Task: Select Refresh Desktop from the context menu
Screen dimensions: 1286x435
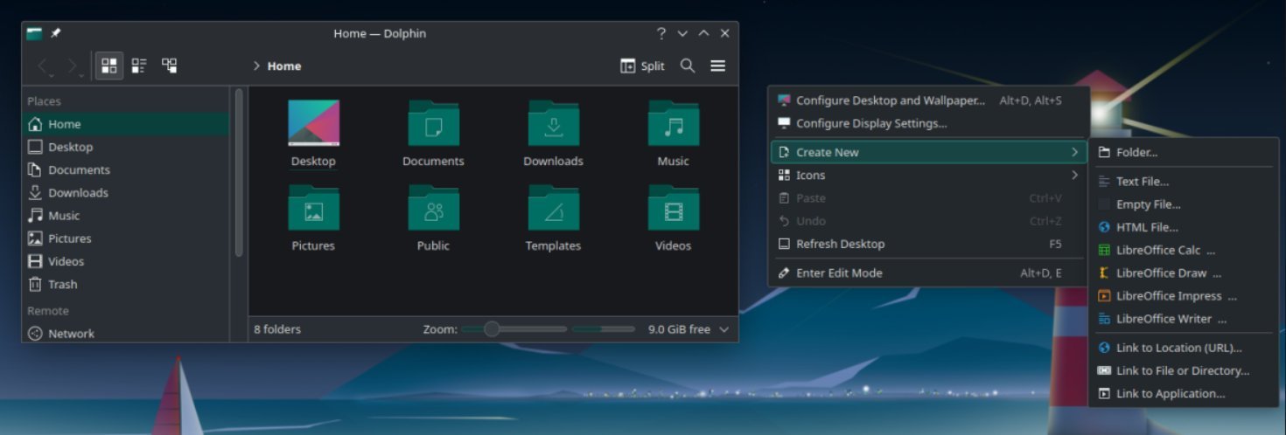Action: coord(840,244)
